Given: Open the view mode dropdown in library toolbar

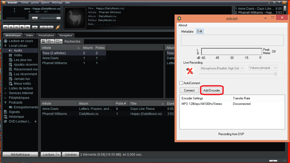Looking at the screenshot, I should tap(50, 41).
